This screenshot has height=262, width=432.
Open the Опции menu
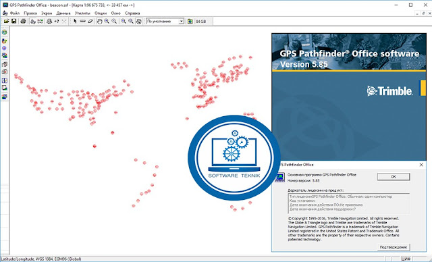pos(101,14)
